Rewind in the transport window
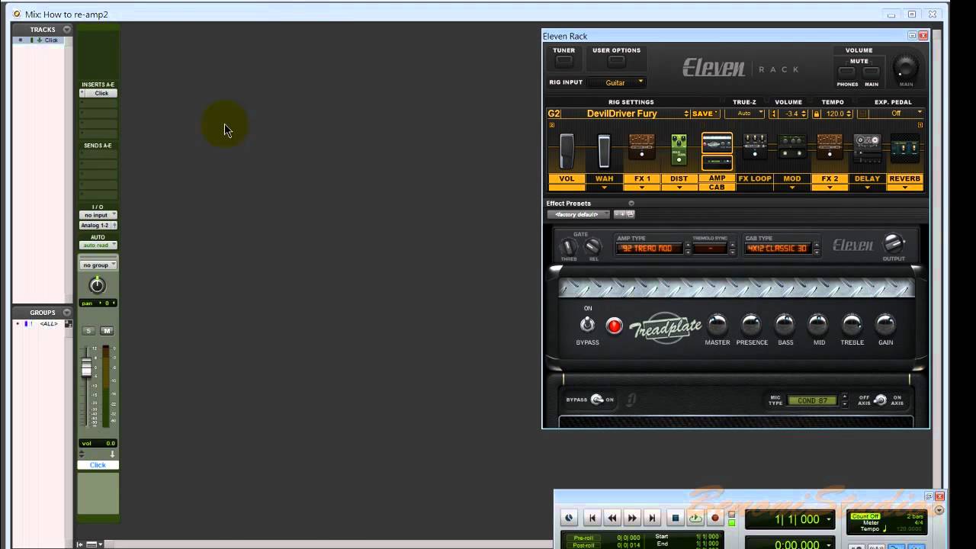 pos(612,518)
